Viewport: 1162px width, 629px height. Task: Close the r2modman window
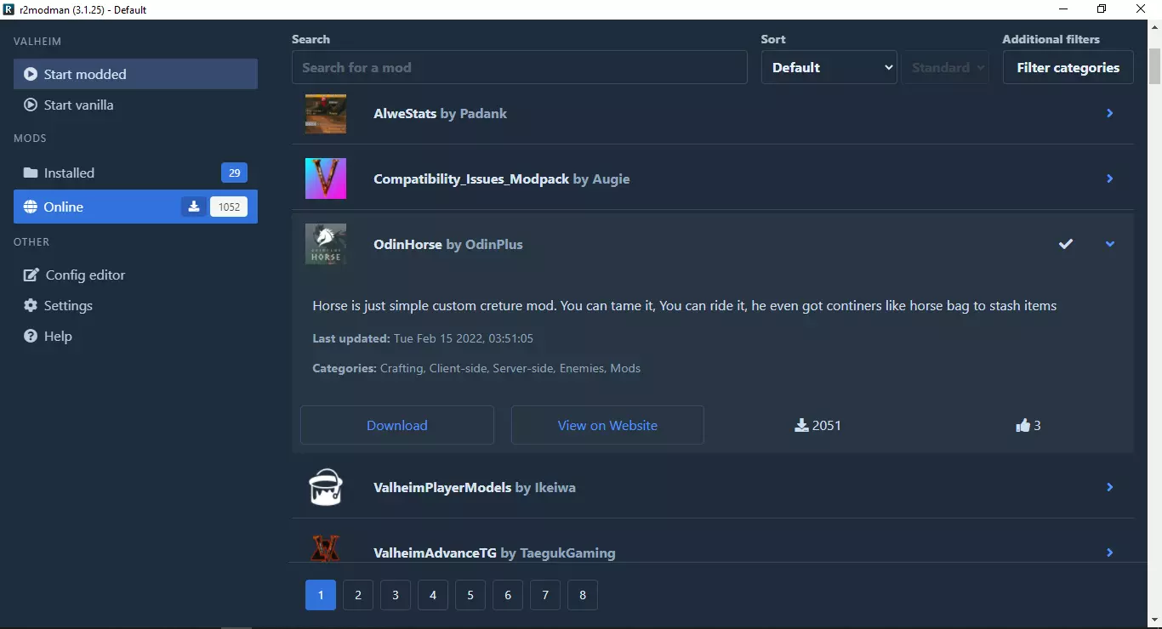[x=1142, y=9]
